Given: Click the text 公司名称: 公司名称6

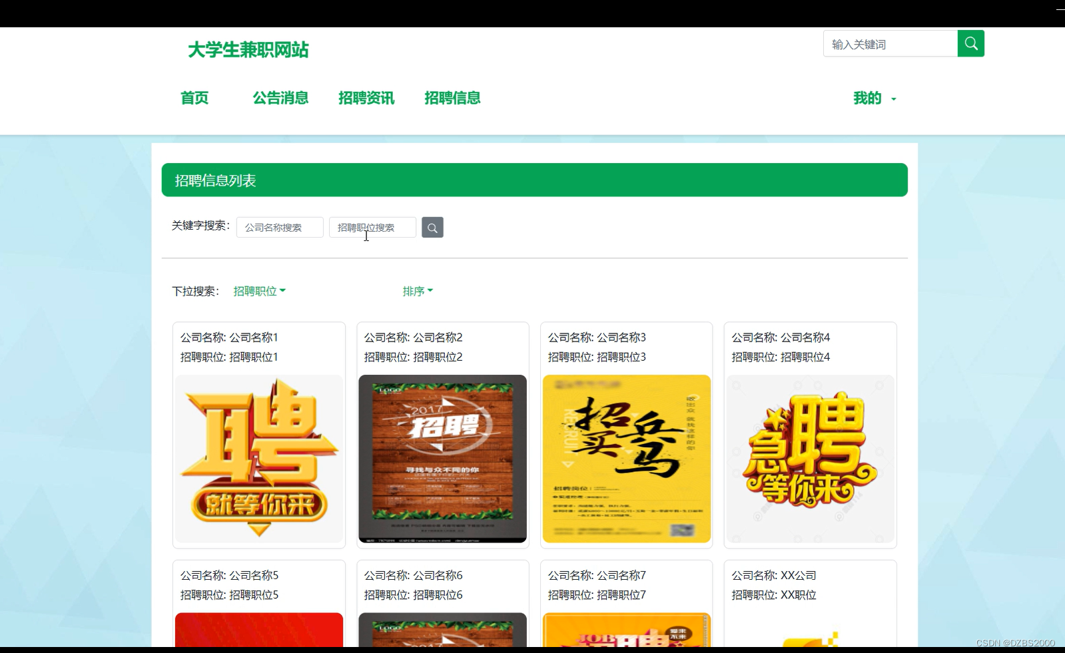Looking at the screenshot, I should tap(413, 575).
